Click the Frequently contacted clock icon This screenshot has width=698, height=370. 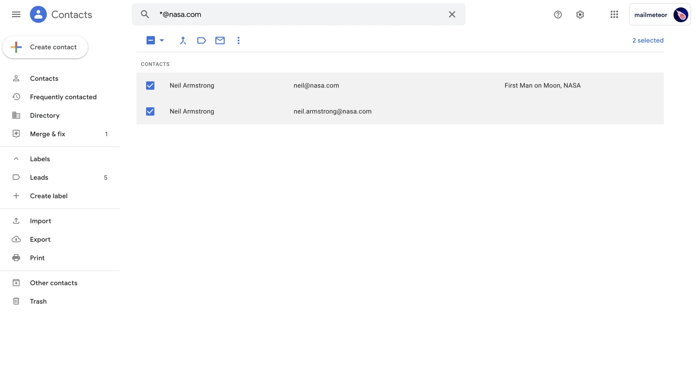16,97
